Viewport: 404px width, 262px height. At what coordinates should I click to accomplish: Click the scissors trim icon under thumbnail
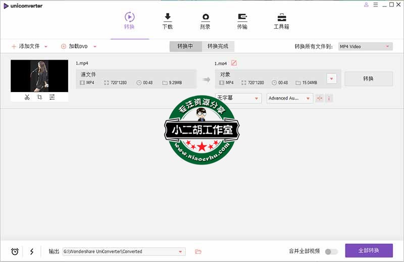27,97
